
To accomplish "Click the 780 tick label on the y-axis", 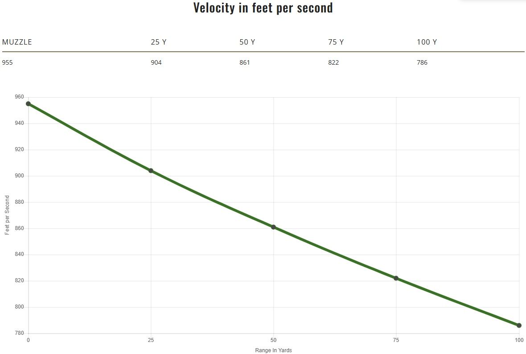I will pyautogui.click(x=19, y=333).
